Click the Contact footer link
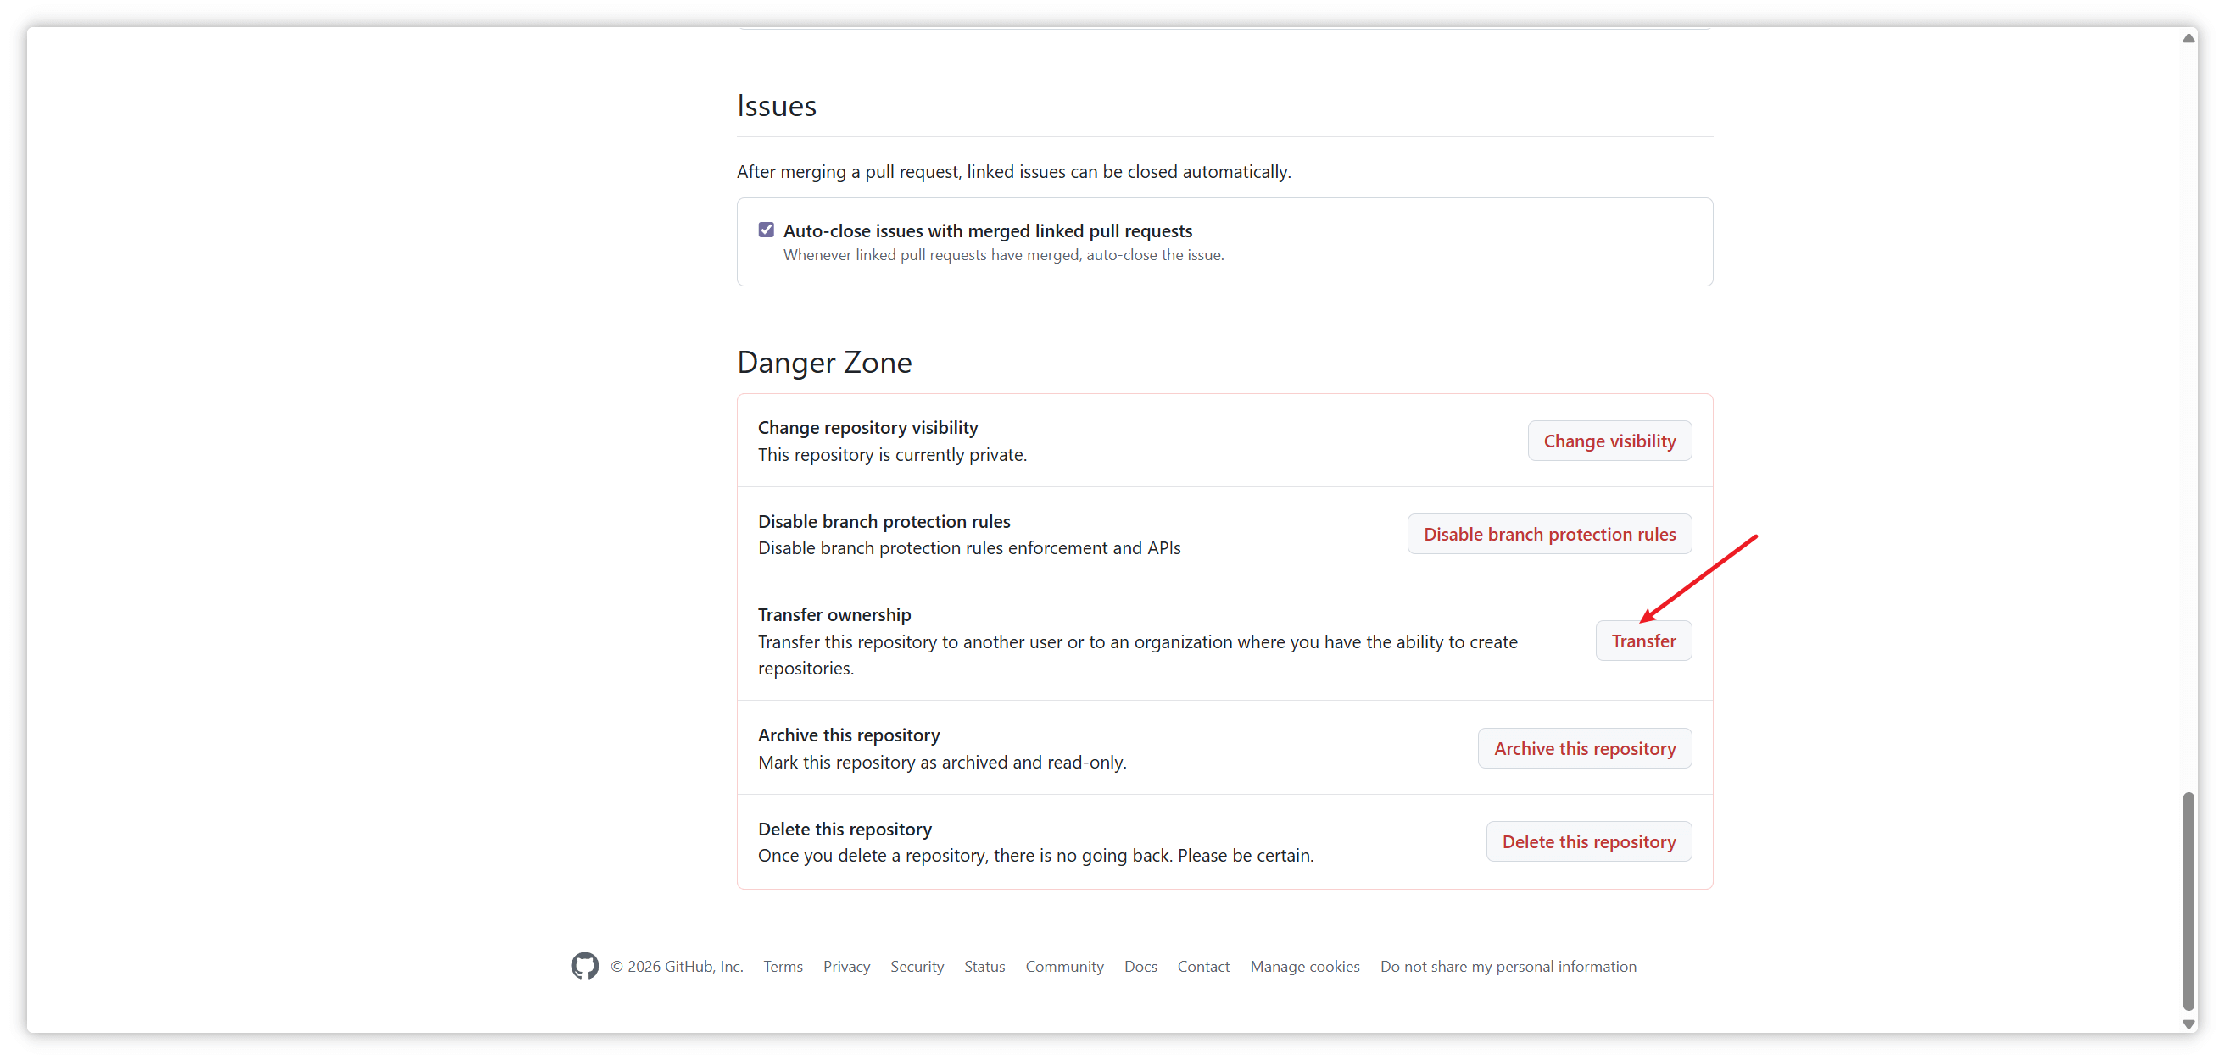Screen dimensions: 2225x1060 [x=1203, y=967]
